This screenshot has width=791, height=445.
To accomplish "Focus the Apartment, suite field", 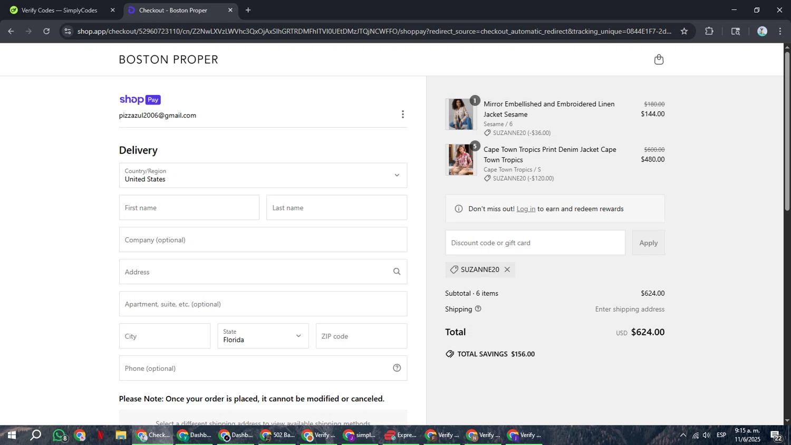I will point(263,304).
